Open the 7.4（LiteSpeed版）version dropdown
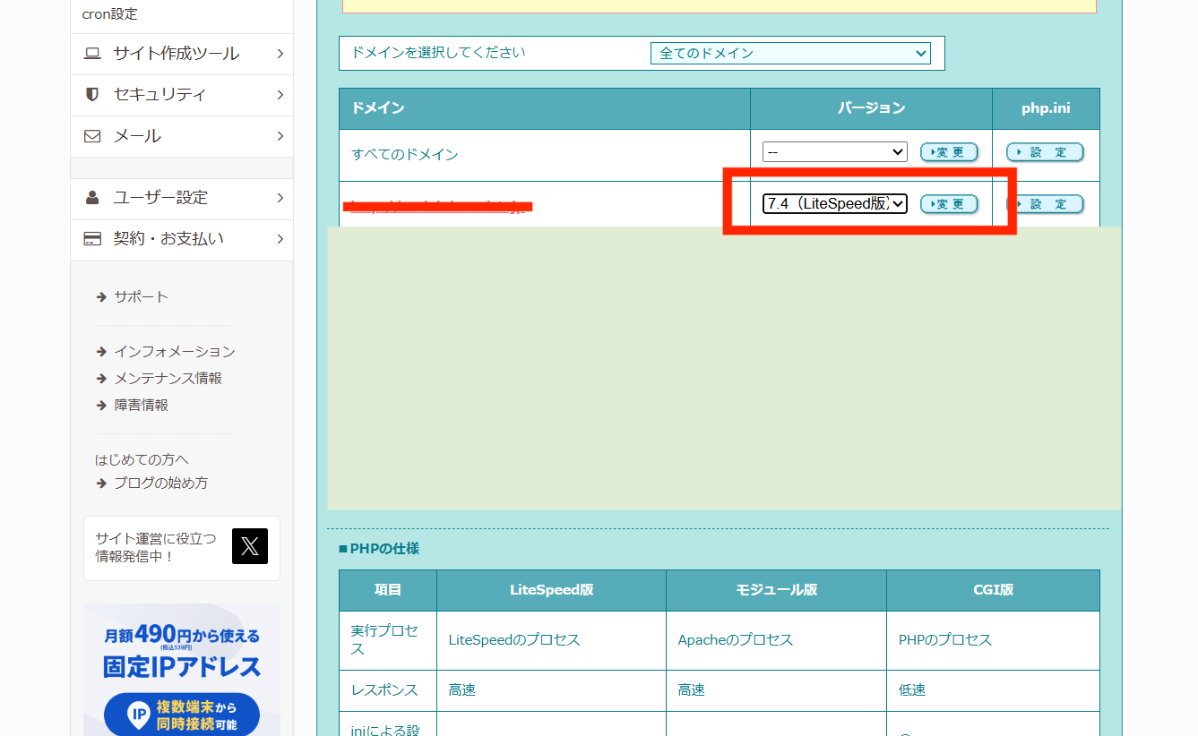The image size is (1198, 736). [833, 203]
